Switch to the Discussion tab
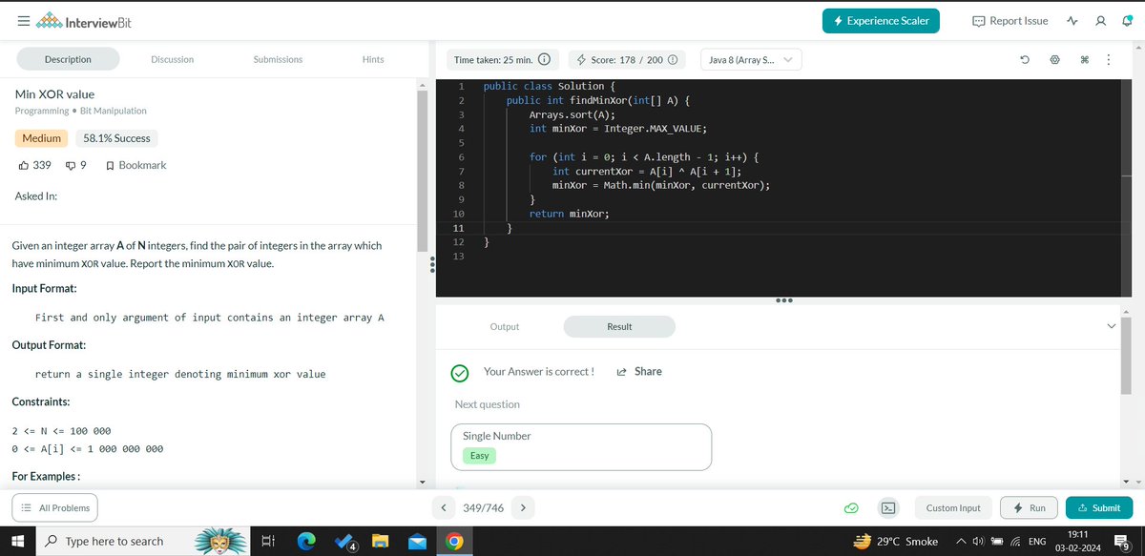This screenshot has width=1145, height=556. [172, 59]
